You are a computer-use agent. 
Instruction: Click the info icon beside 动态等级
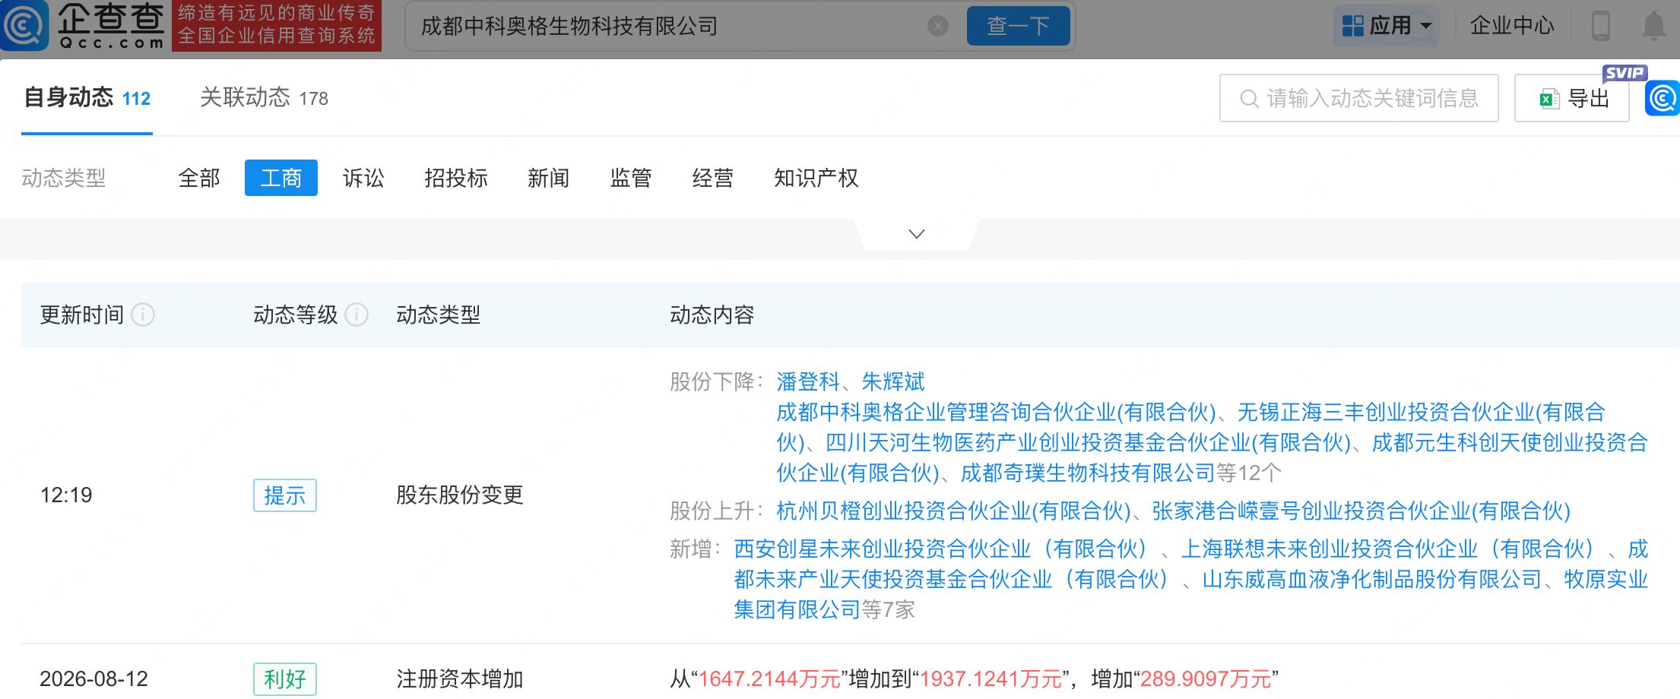point(357,315)
